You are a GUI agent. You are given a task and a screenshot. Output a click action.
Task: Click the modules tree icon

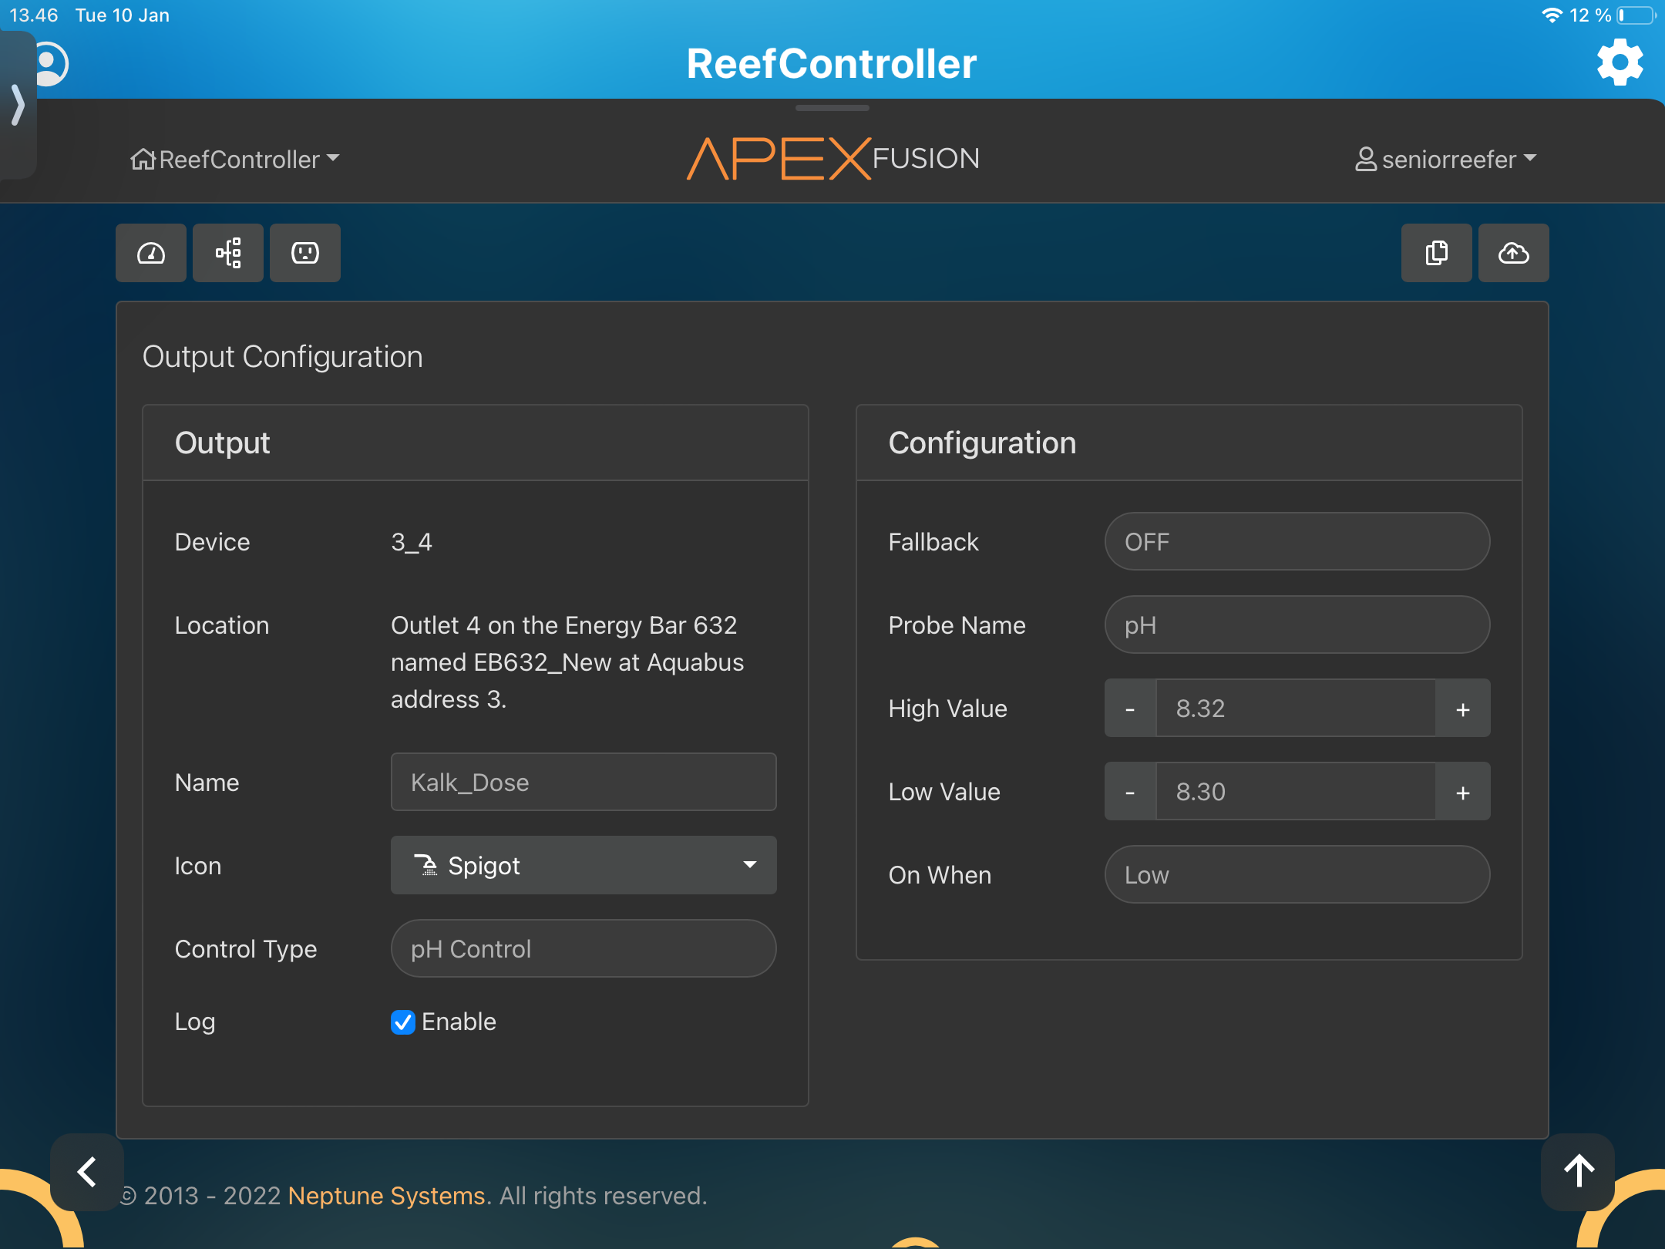228,253
